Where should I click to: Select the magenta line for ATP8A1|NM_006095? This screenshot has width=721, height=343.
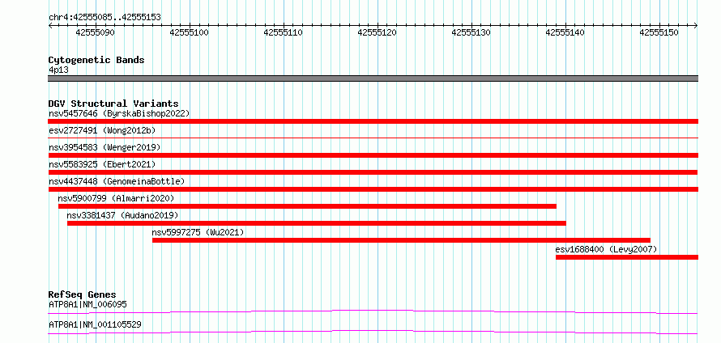[373, 311]
